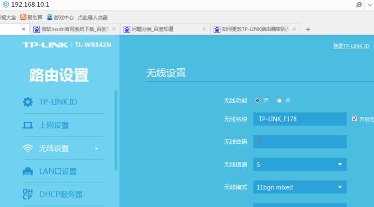Click the sidebar vertical scrollbar
The height and width of the screenshot is (207, 374).
[116, 130]
